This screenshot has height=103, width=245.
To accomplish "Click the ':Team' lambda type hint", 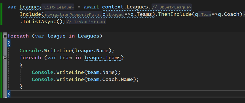I will [205, 14].
